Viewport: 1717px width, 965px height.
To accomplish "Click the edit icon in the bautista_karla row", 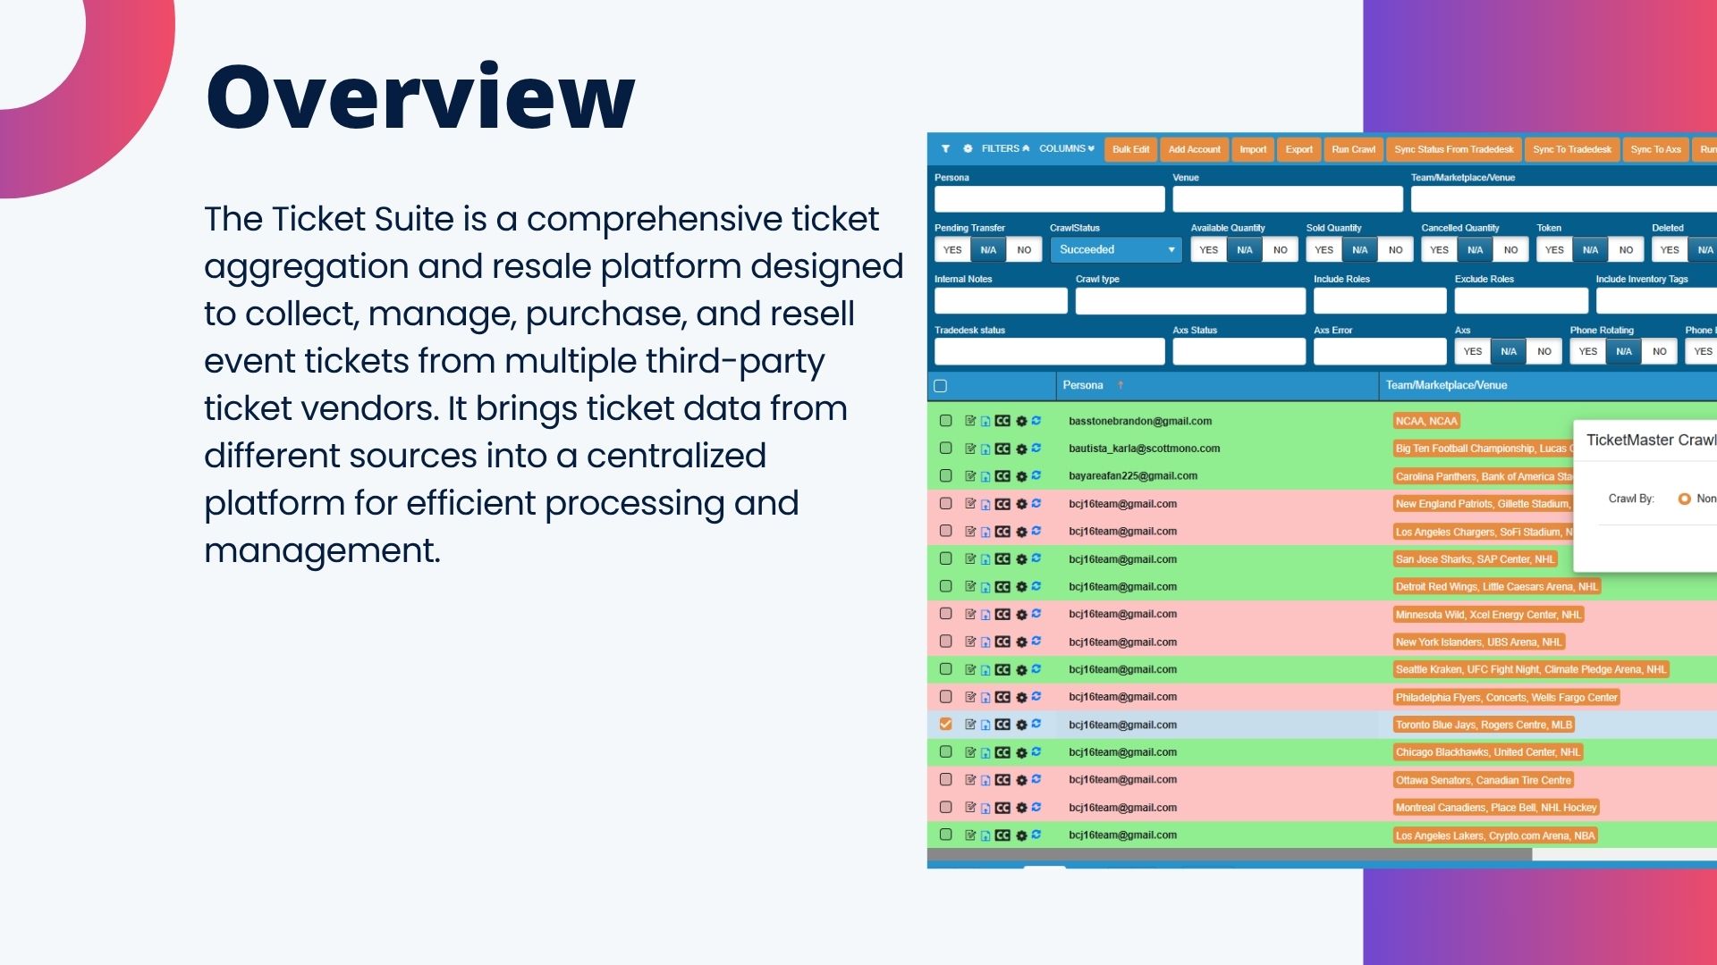I will pyautogui.click(x=970, y=449).
